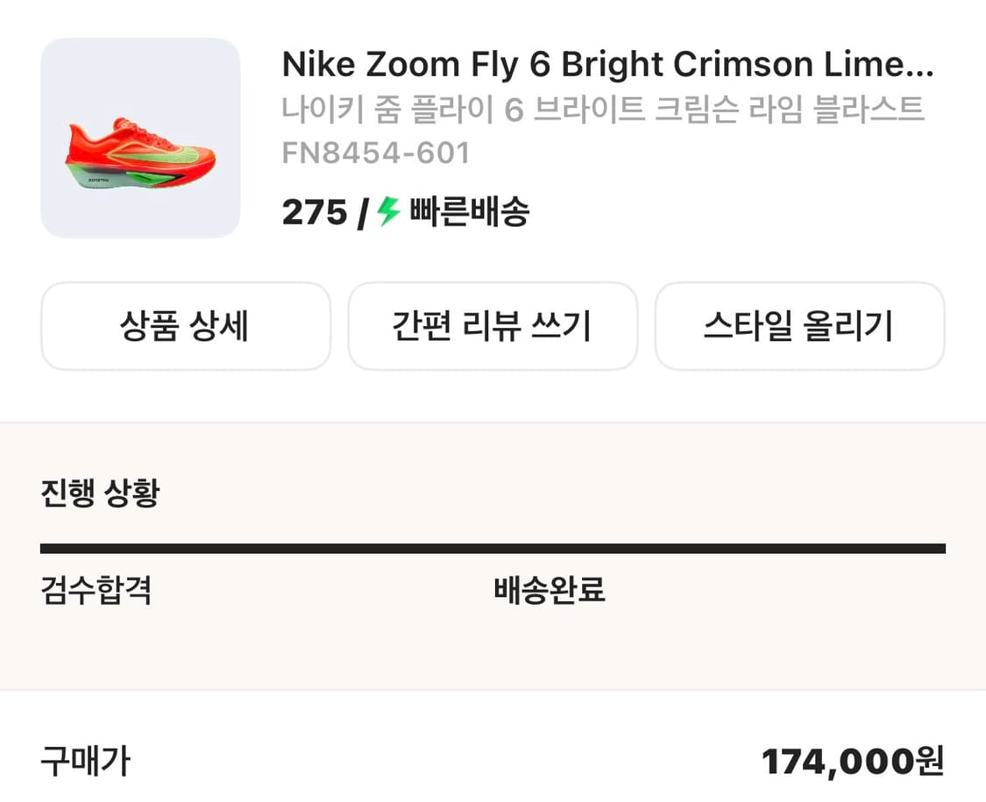Select the 스타일 올리기 button
The height and width of the screenshot is (802, 986).
[799, 326]
